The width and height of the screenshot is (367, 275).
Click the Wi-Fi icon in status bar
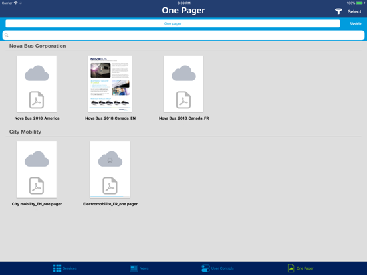pyautogui.click(x=16, y=3)
